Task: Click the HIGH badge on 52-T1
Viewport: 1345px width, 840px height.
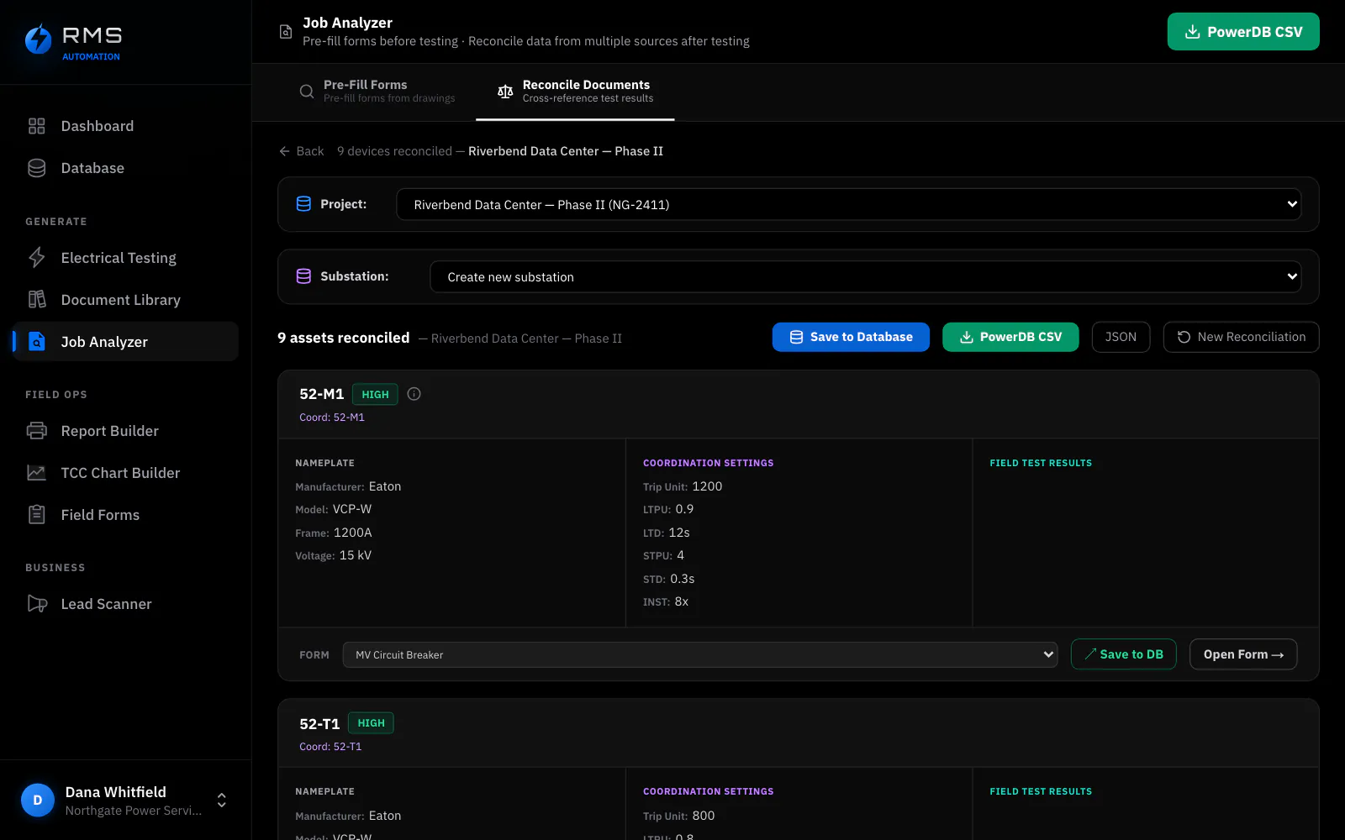Action: tap(371, 723)
